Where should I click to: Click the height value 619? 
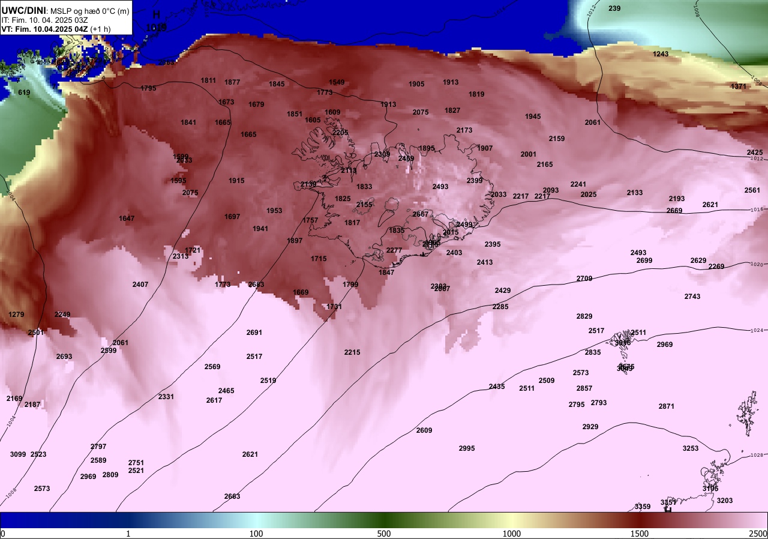(24, 92)
